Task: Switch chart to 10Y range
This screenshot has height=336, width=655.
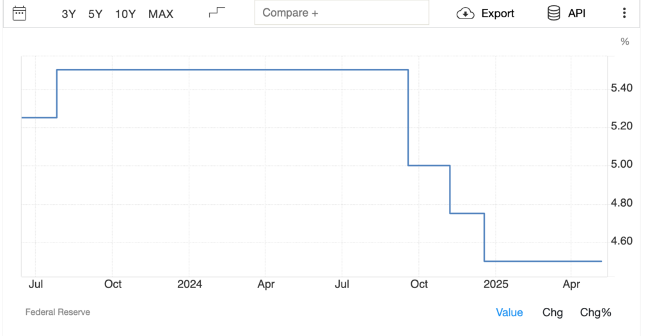Action: [x=125, y=13]
